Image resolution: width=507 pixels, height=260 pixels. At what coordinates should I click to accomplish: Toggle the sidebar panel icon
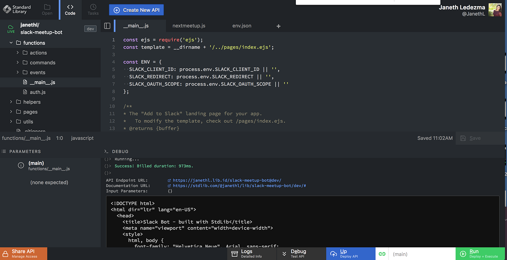coord(107,26)
